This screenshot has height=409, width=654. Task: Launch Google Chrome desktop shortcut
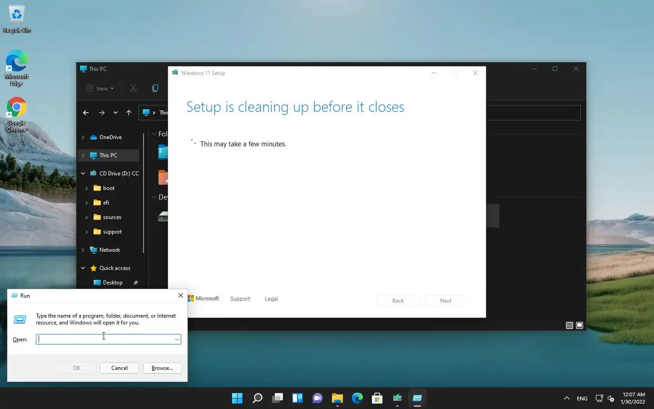coord(17,115)
